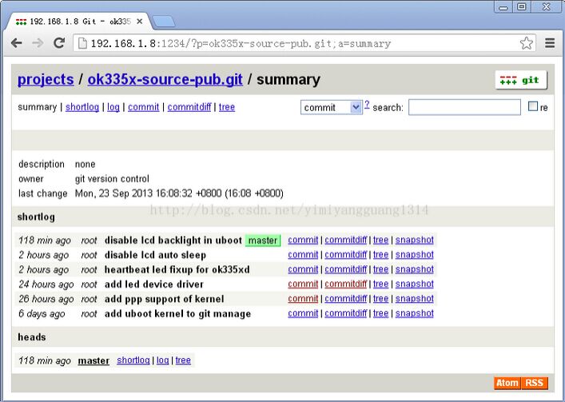Click the git logo image
Viewport: 565px width, 402px height.
coord(520,80)
